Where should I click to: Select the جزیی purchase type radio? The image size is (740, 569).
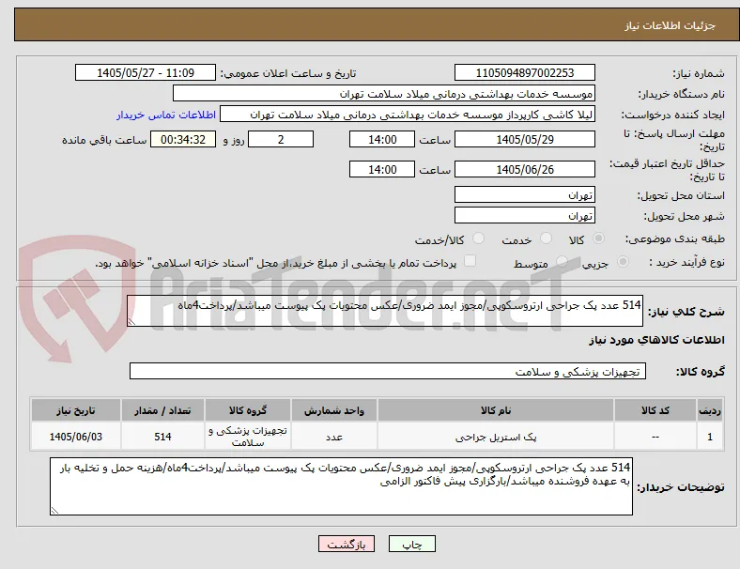[623, 262]
